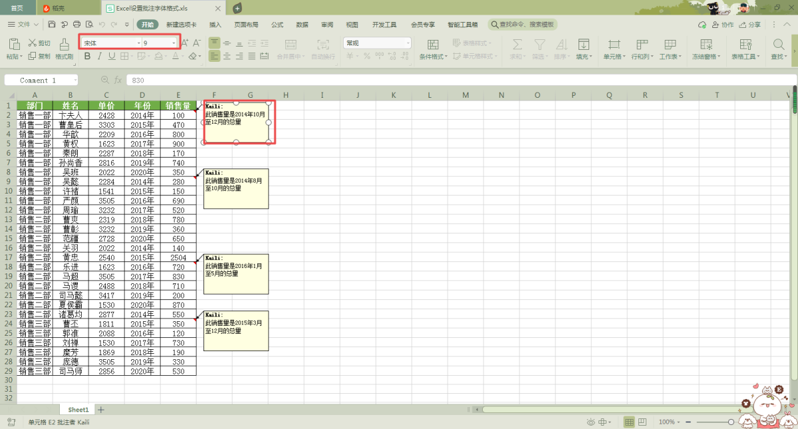The image size is (798, 429).
Task: Select the Sheet1 worksheet tab
Action: point(78,410)
